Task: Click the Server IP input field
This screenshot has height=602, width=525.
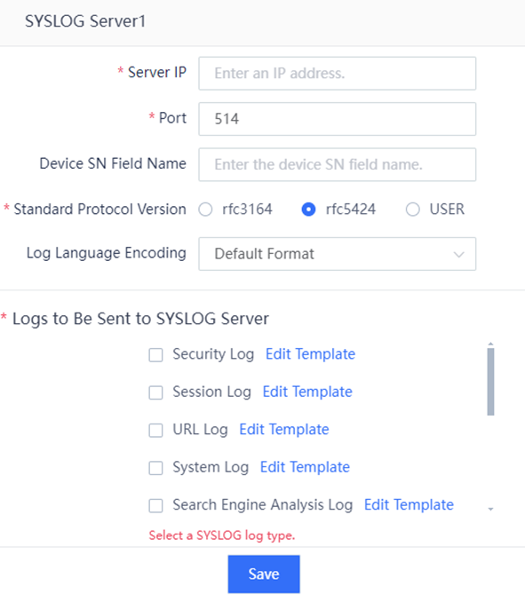Action: tap(338, 74)
